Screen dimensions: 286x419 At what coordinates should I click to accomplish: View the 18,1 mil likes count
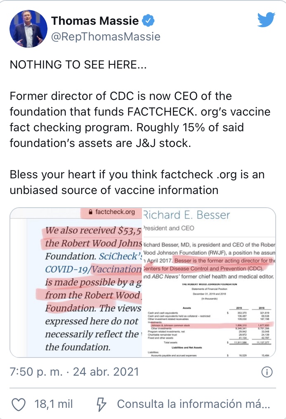tap(54, 404)
